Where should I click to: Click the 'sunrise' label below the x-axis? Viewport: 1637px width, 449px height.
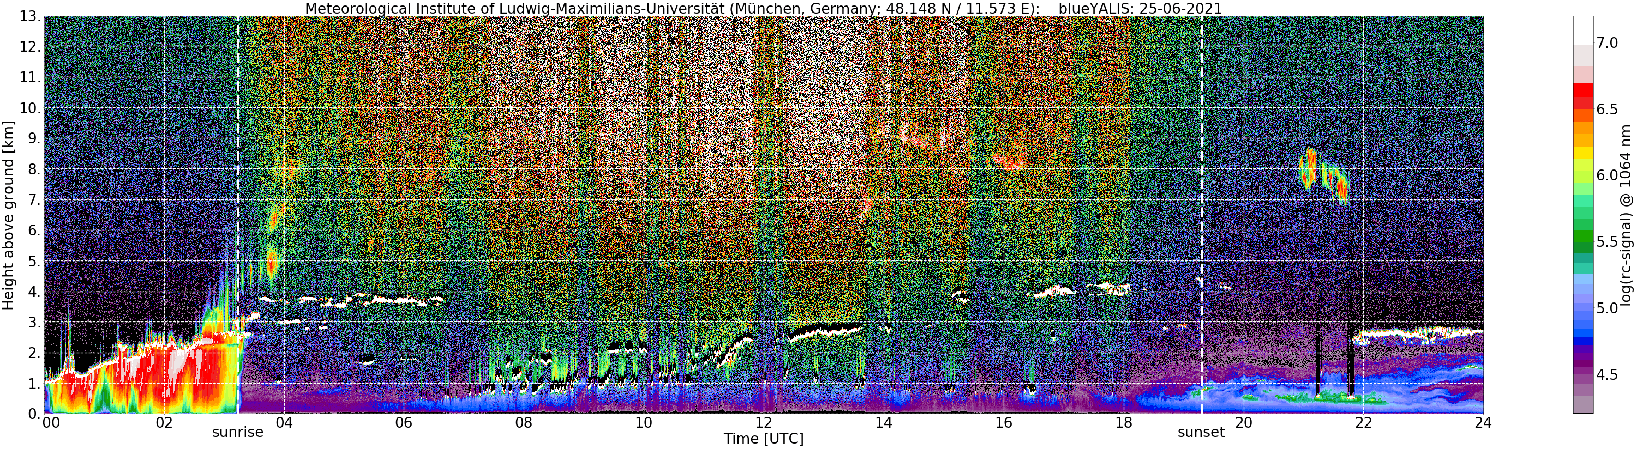238,433
